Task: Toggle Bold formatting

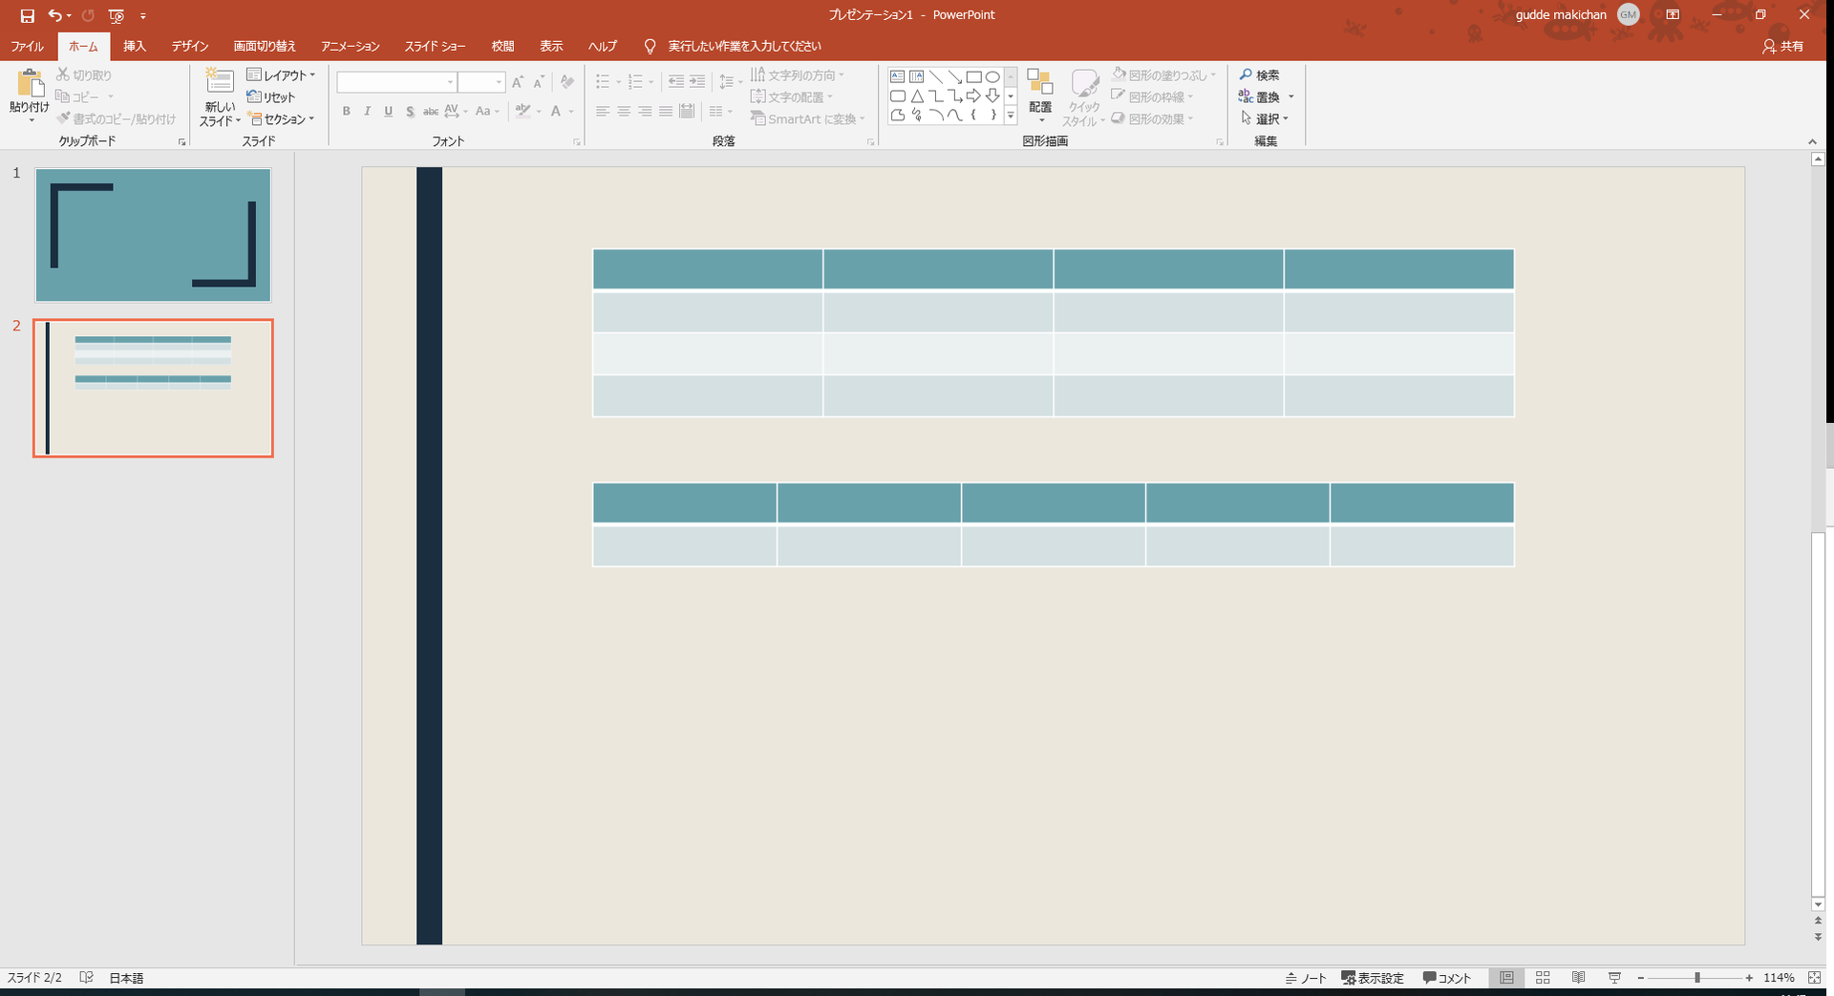Action: [x=346, y=112]
